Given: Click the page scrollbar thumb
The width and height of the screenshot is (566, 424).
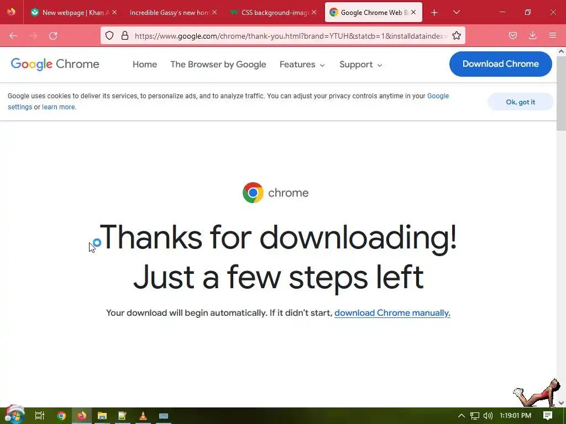Looking at the screenshot, I should pyautogui.click(x=561, y=93).
